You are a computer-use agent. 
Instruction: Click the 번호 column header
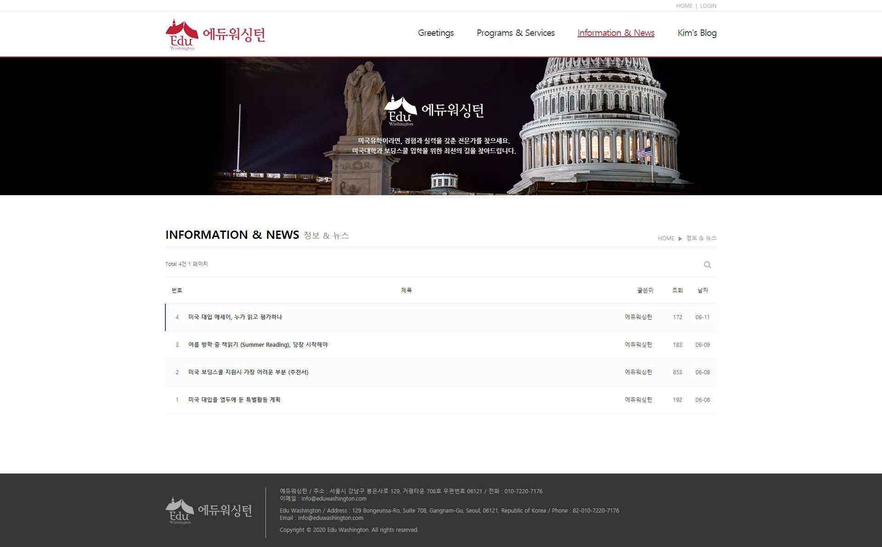(x=177, y=290)
